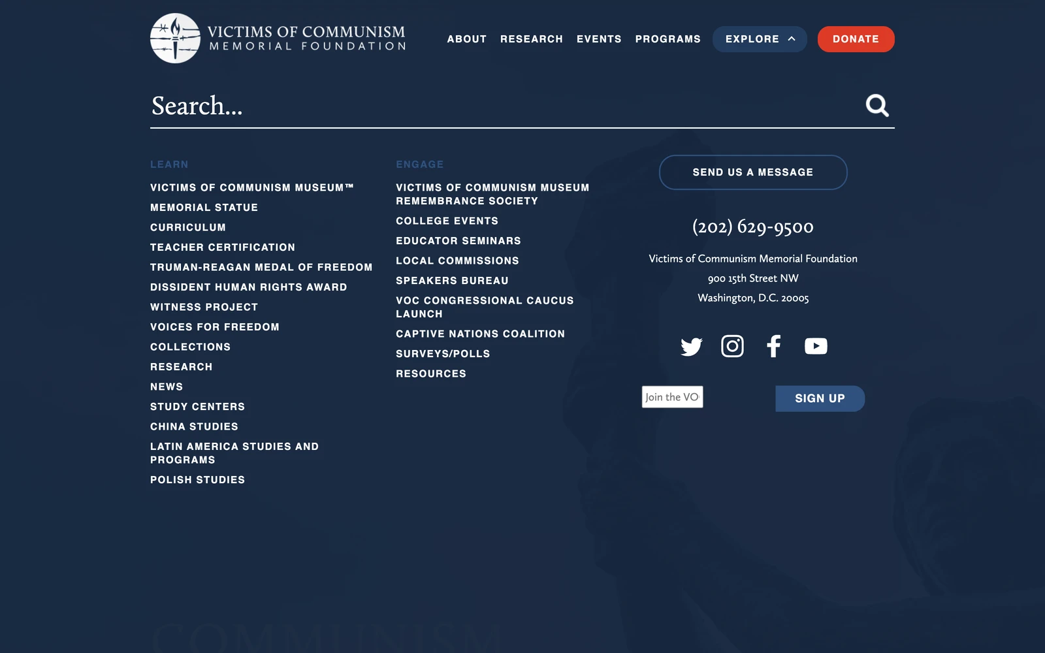The height and width of the screenshot is (653, 1045).
Task: Go to Memorial Statue page
Action: point(204,208)
